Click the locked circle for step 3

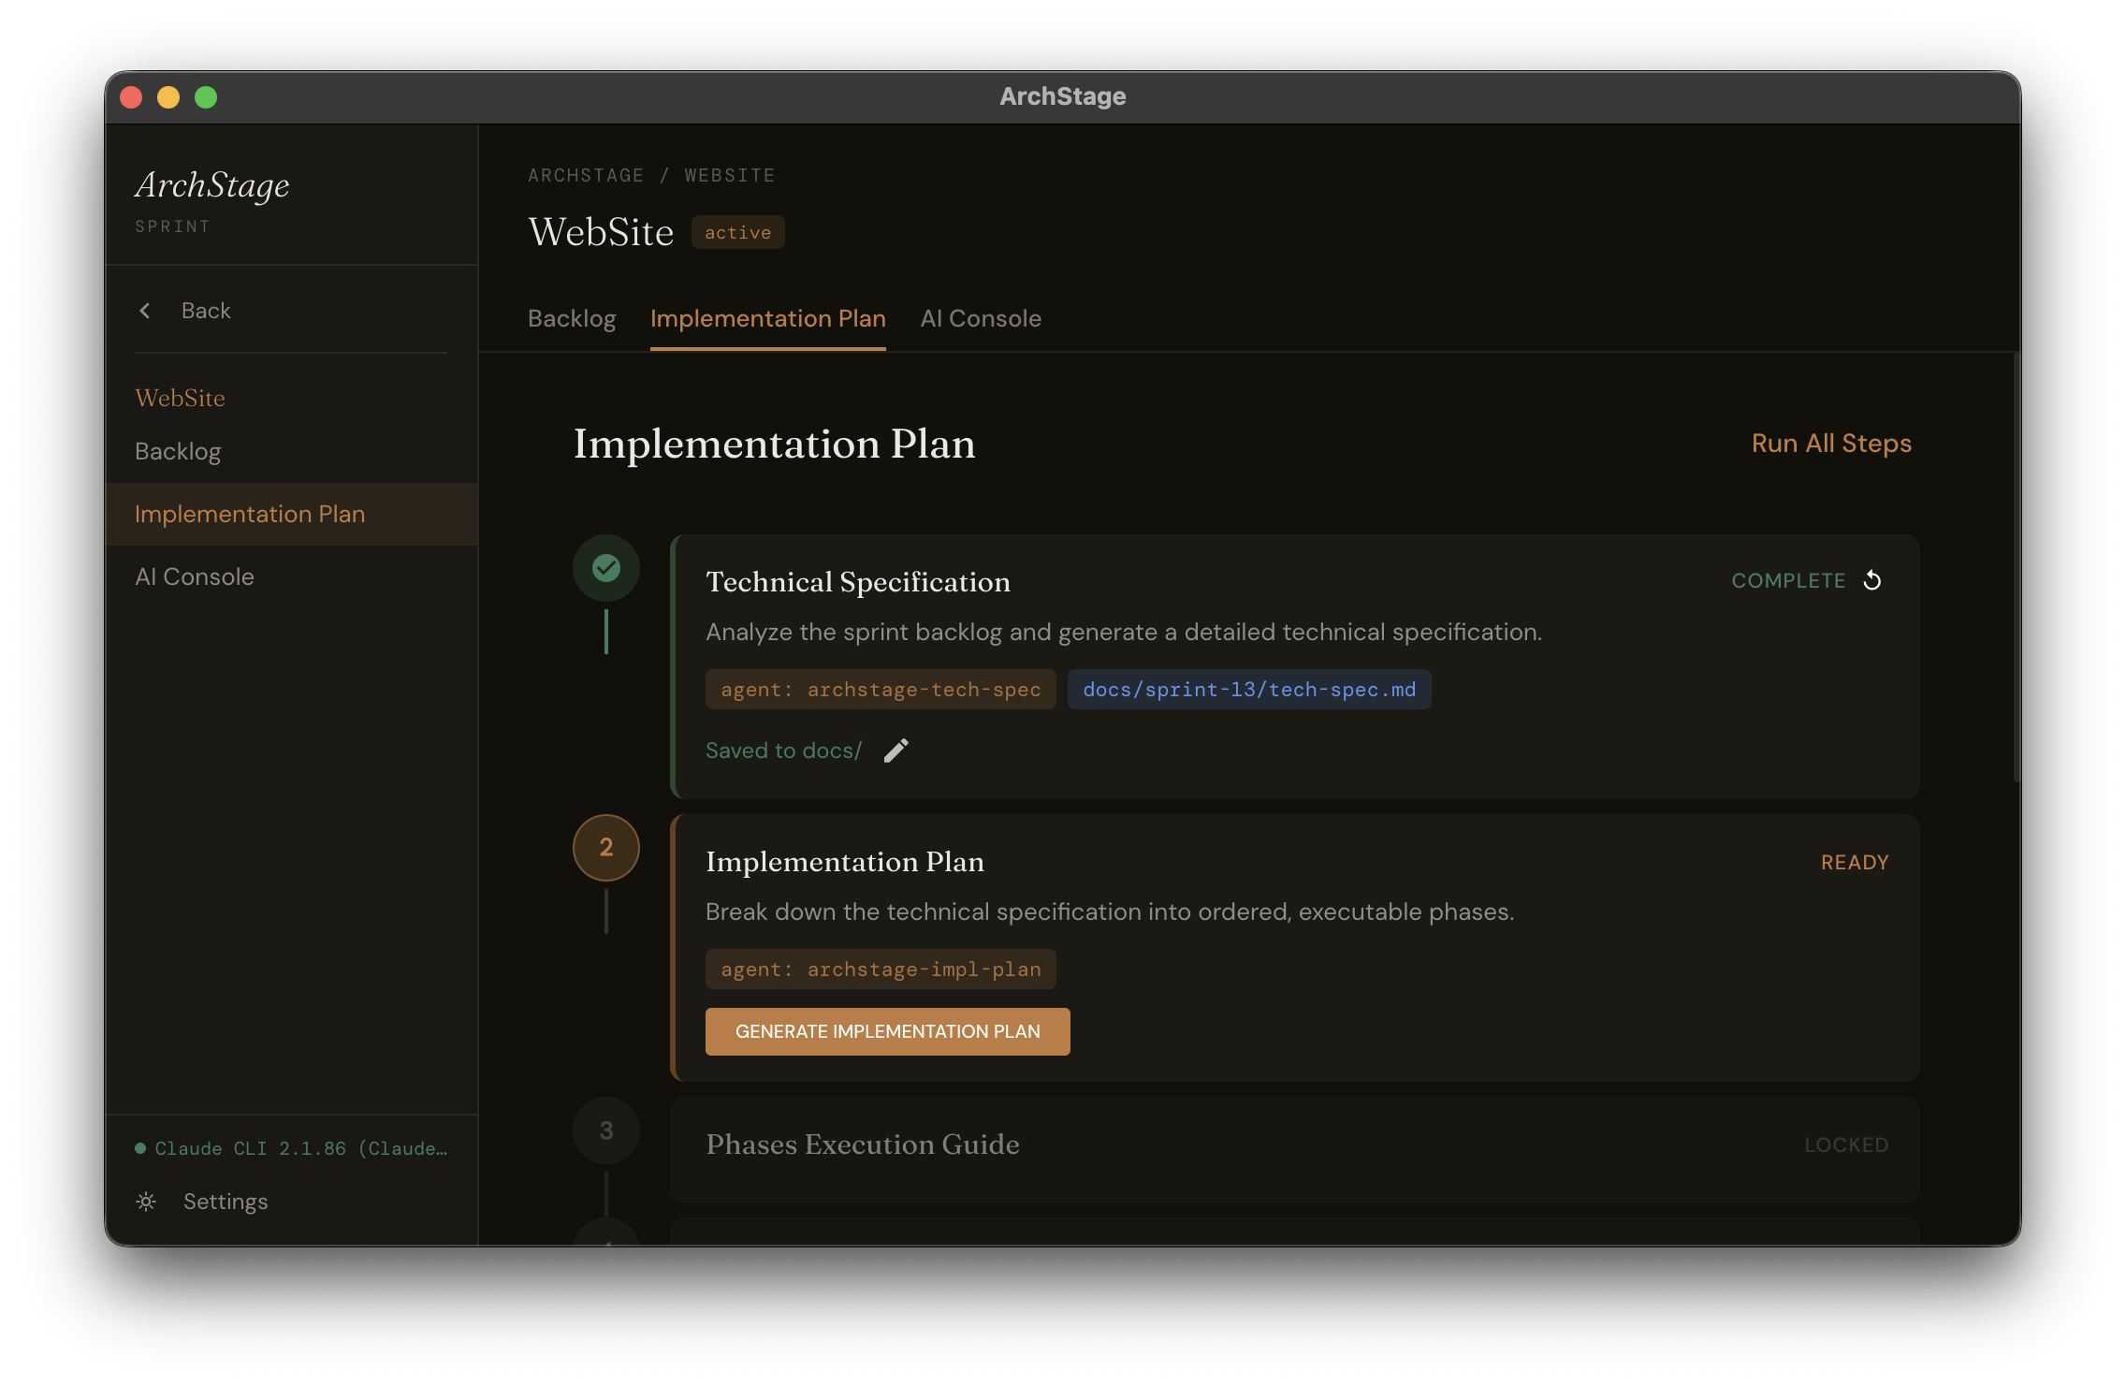point(605,1130)
